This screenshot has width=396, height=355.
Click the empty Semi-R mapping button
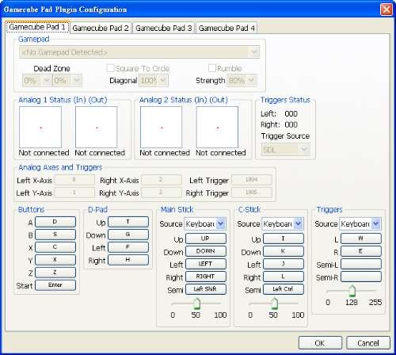[x=361, y=277]
